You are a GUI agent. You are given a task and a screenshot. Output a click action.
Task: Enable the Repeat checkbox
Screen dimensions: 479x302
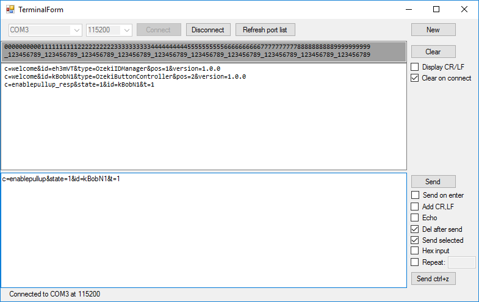pos(415,262)
